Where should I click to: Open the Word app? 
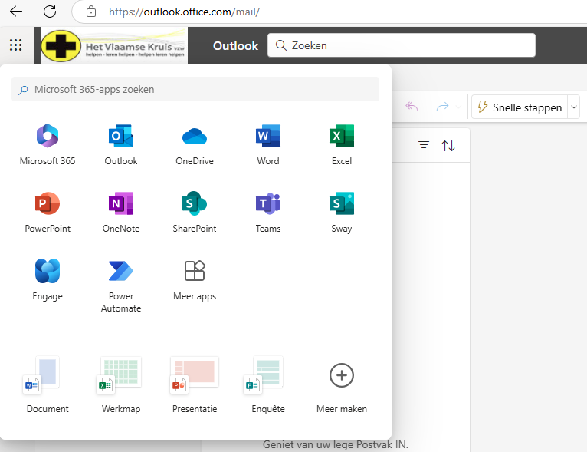point(268,145)
